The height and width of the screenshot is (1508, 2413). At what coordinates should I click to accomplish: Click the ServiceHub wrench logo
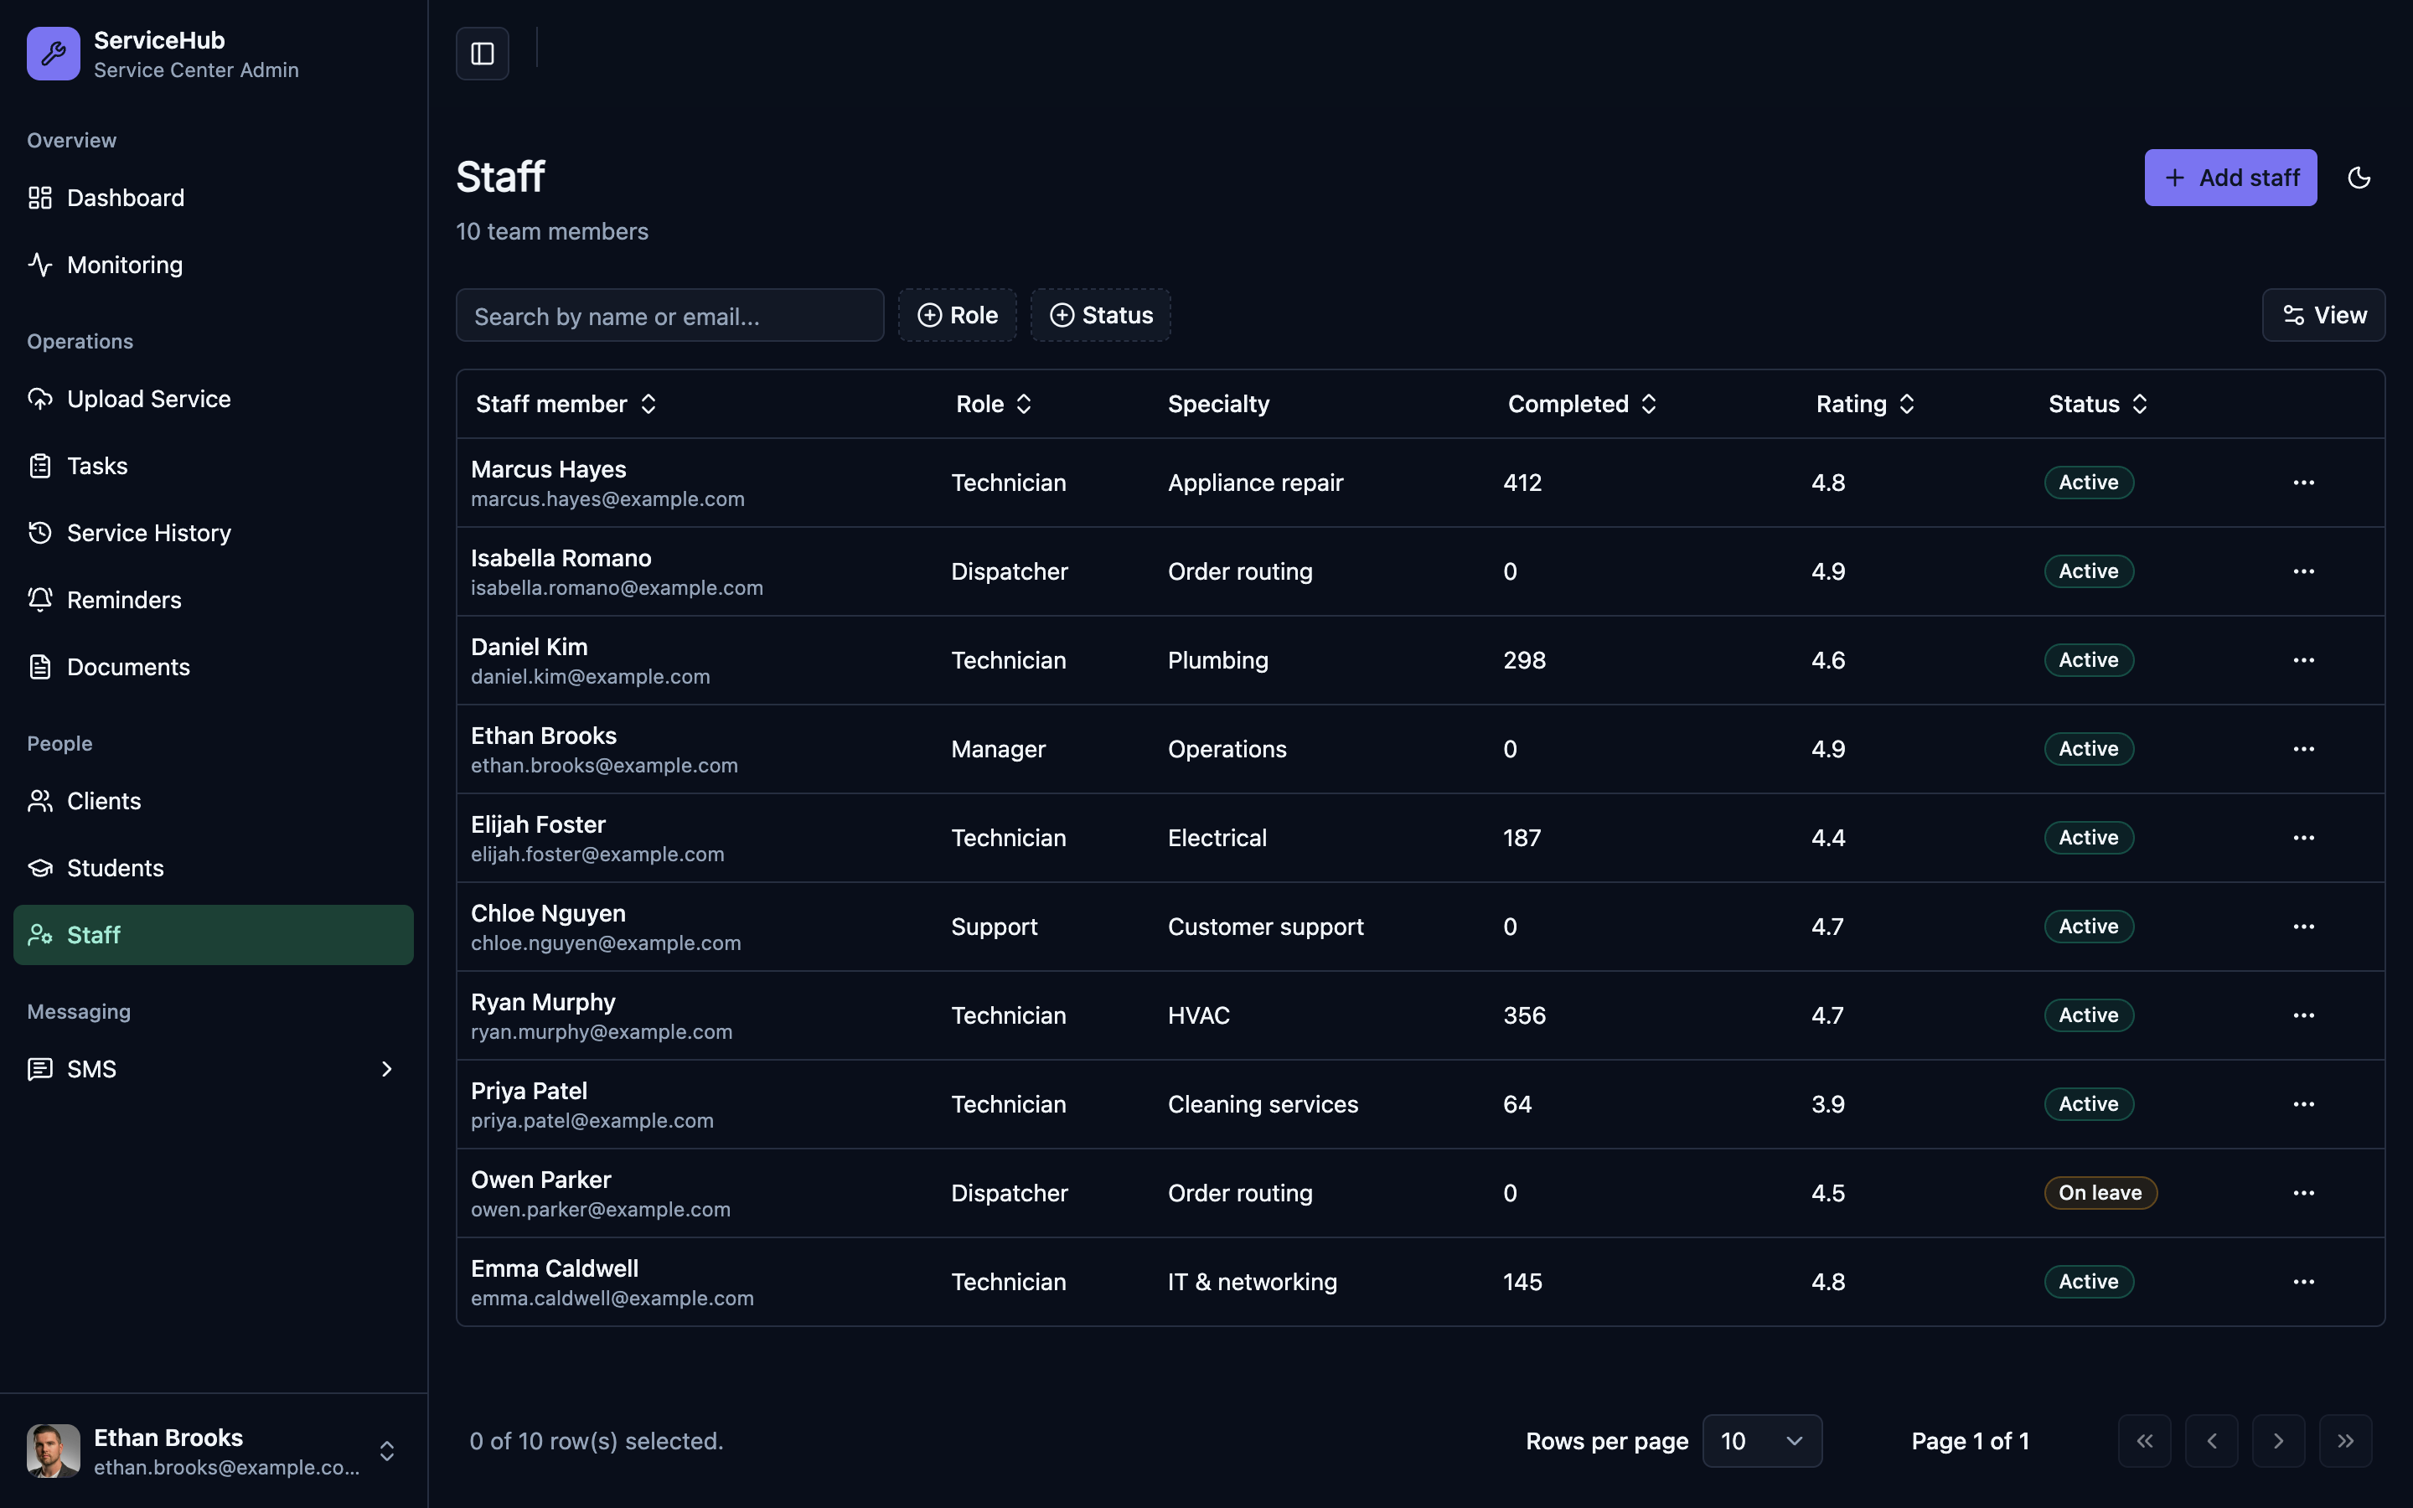click(54, 54)
